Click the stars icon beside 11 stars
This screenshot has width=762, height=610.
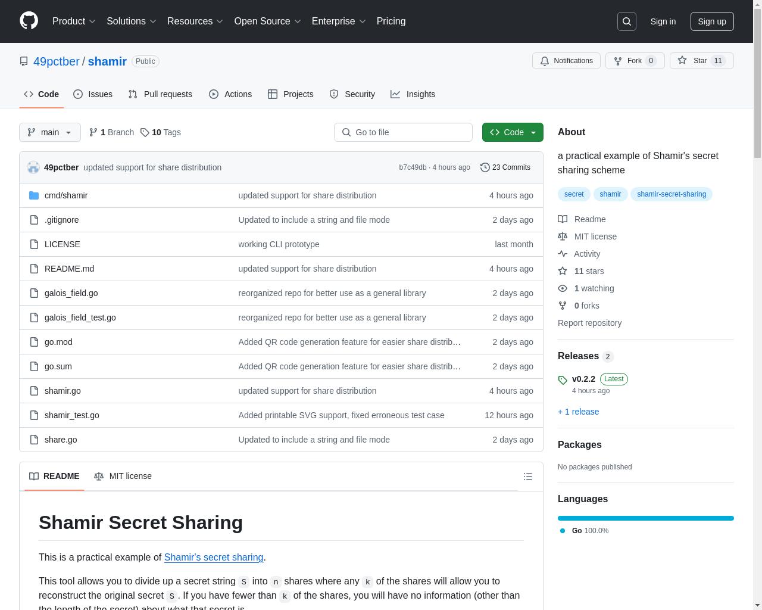tap(563, 271)
